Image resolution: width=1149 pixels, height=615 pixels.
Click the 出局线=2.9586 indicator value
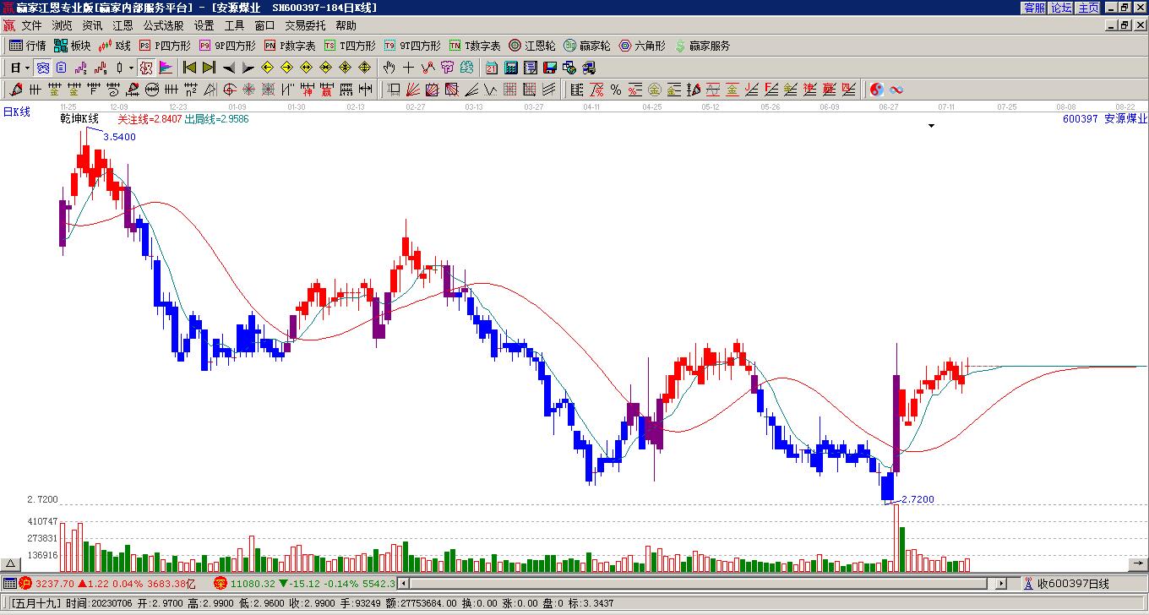click(216, 119)
